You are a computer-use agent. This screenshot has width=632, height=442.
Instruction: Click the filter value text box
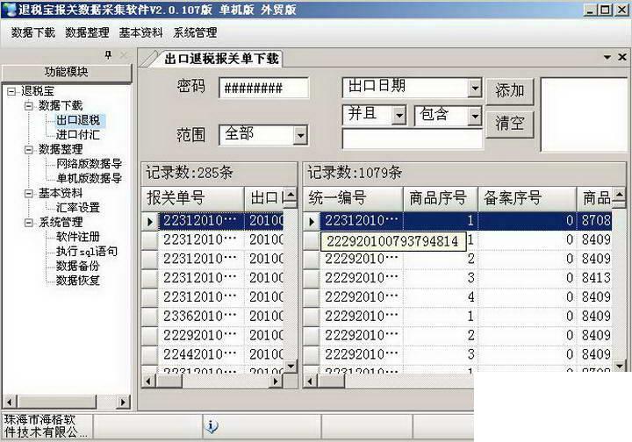tap(413, 139)
